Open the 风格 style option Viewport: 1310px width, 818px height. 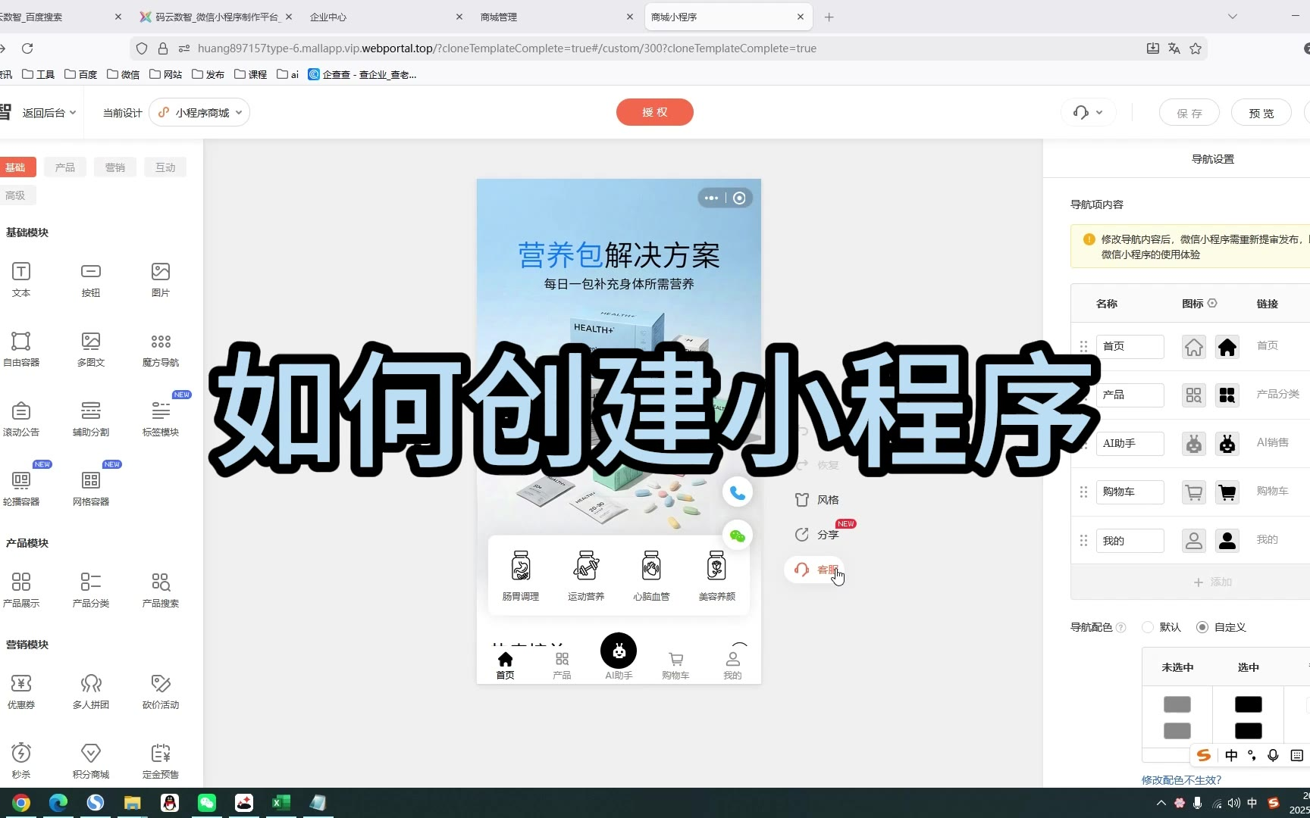pos(816,500)
